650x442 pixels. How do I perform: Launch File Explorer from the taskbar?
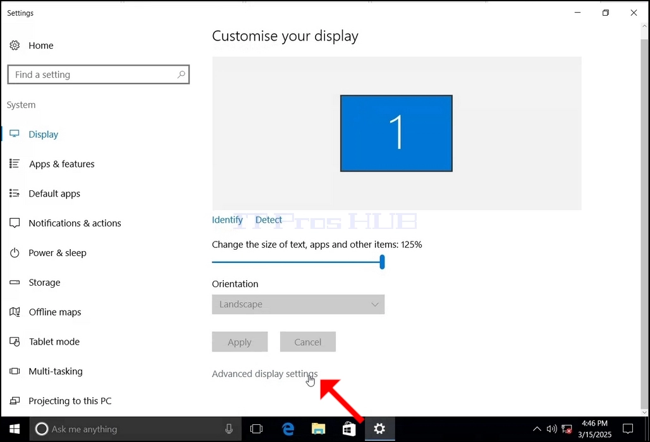[319, 429]
